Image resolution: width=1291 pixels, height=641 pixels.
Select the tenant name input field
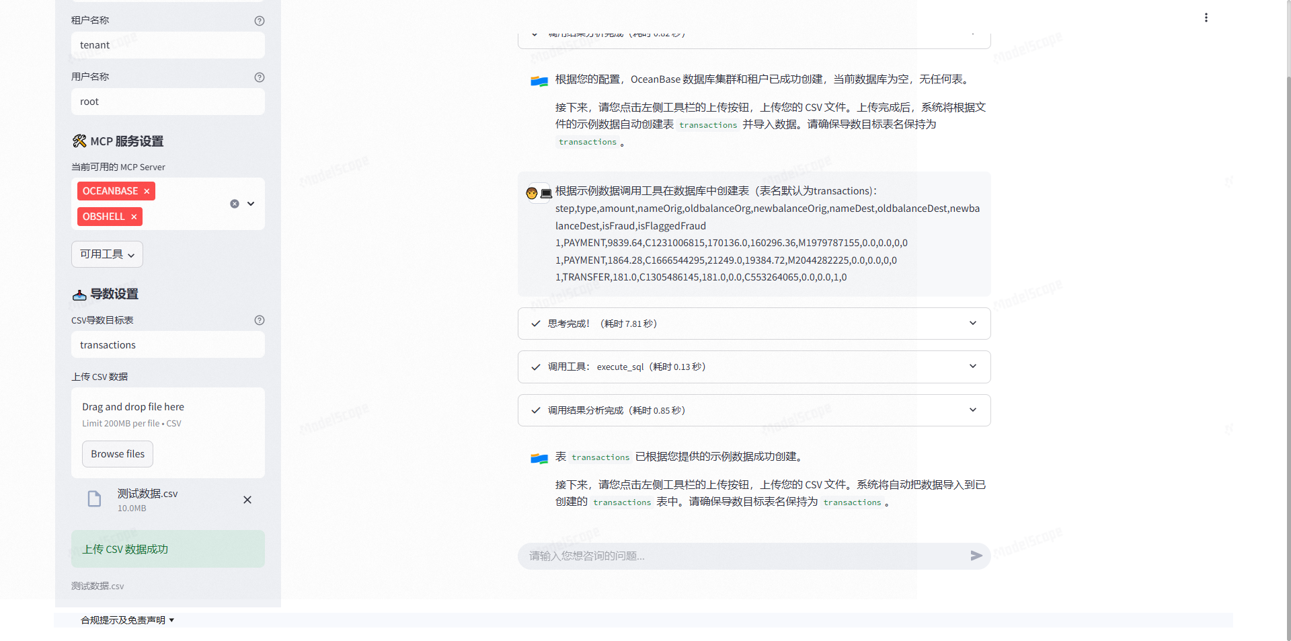(167, 45)
